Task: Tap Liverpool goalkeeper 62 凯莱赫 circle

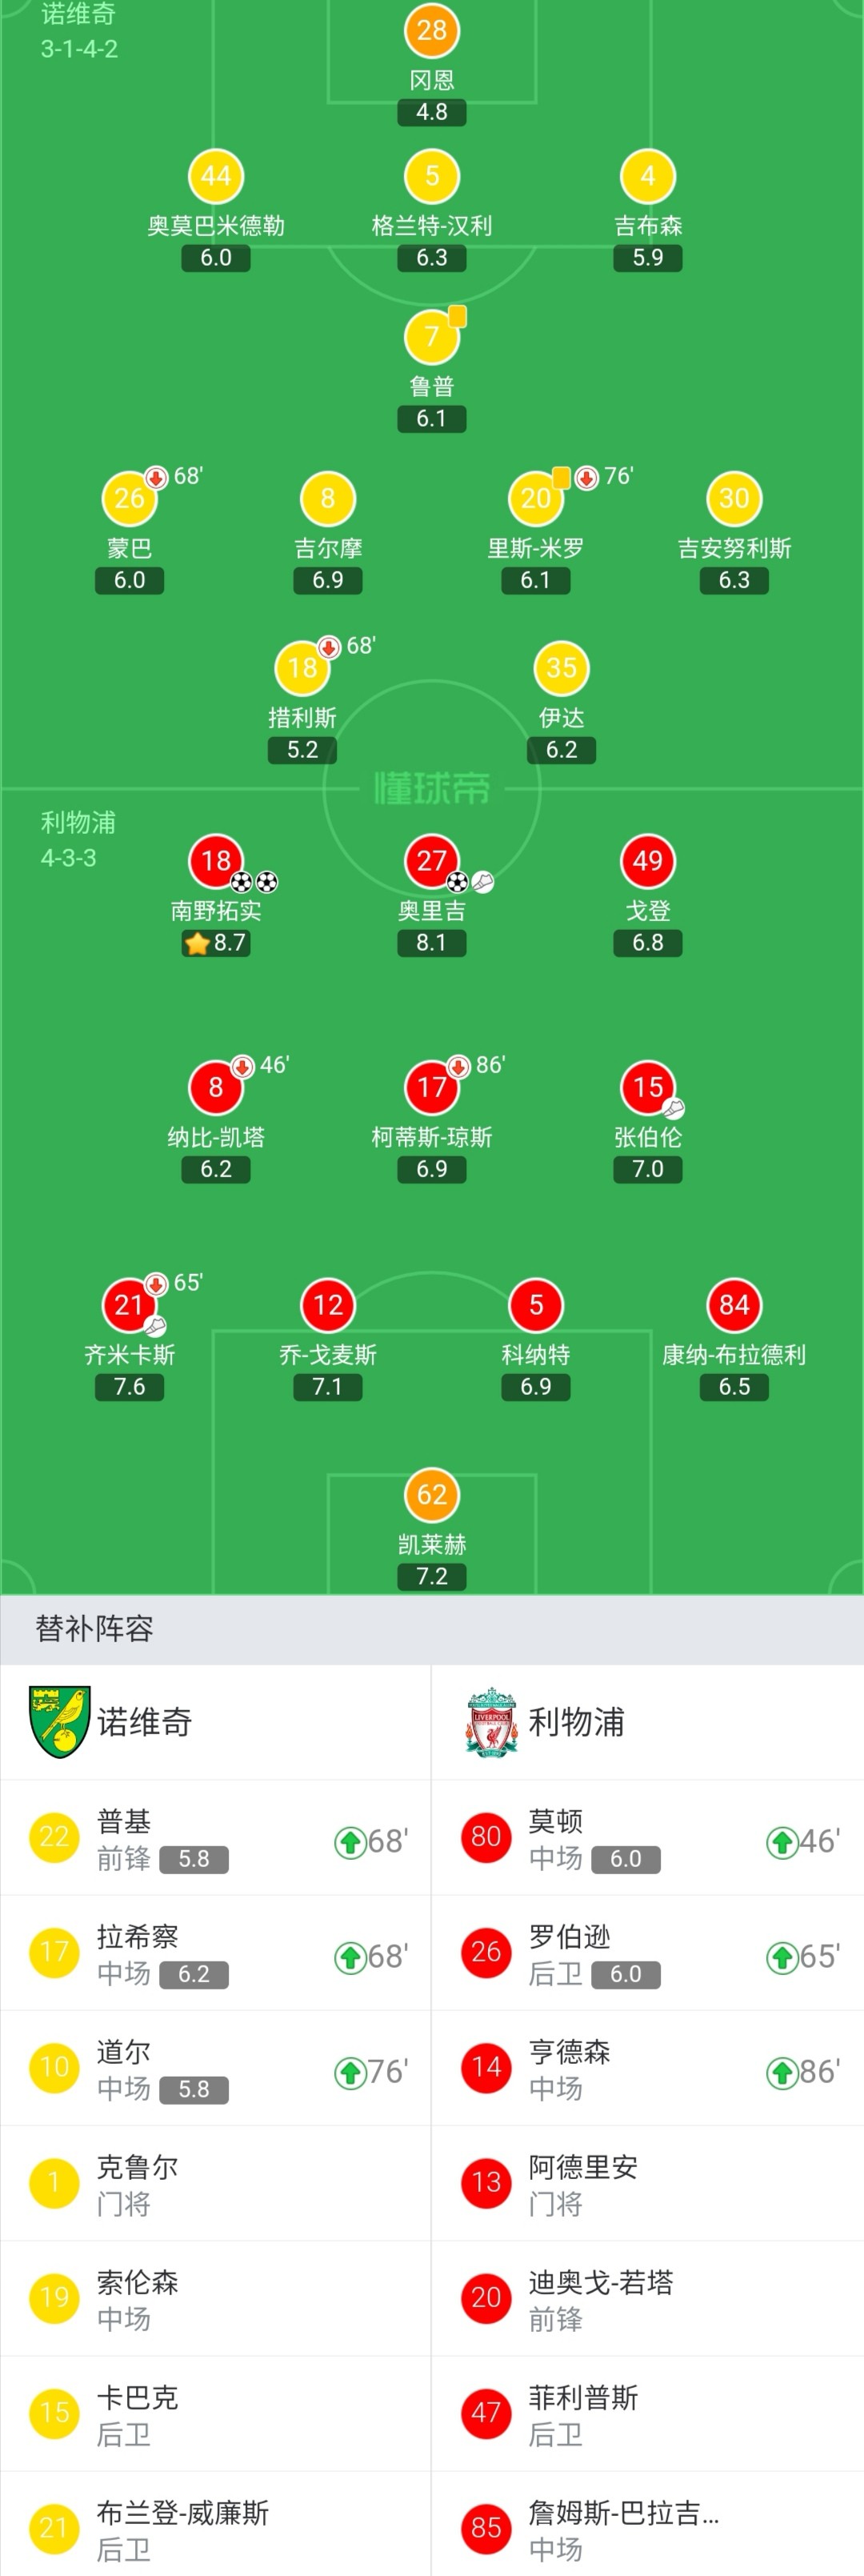Action: (431, 1494)
